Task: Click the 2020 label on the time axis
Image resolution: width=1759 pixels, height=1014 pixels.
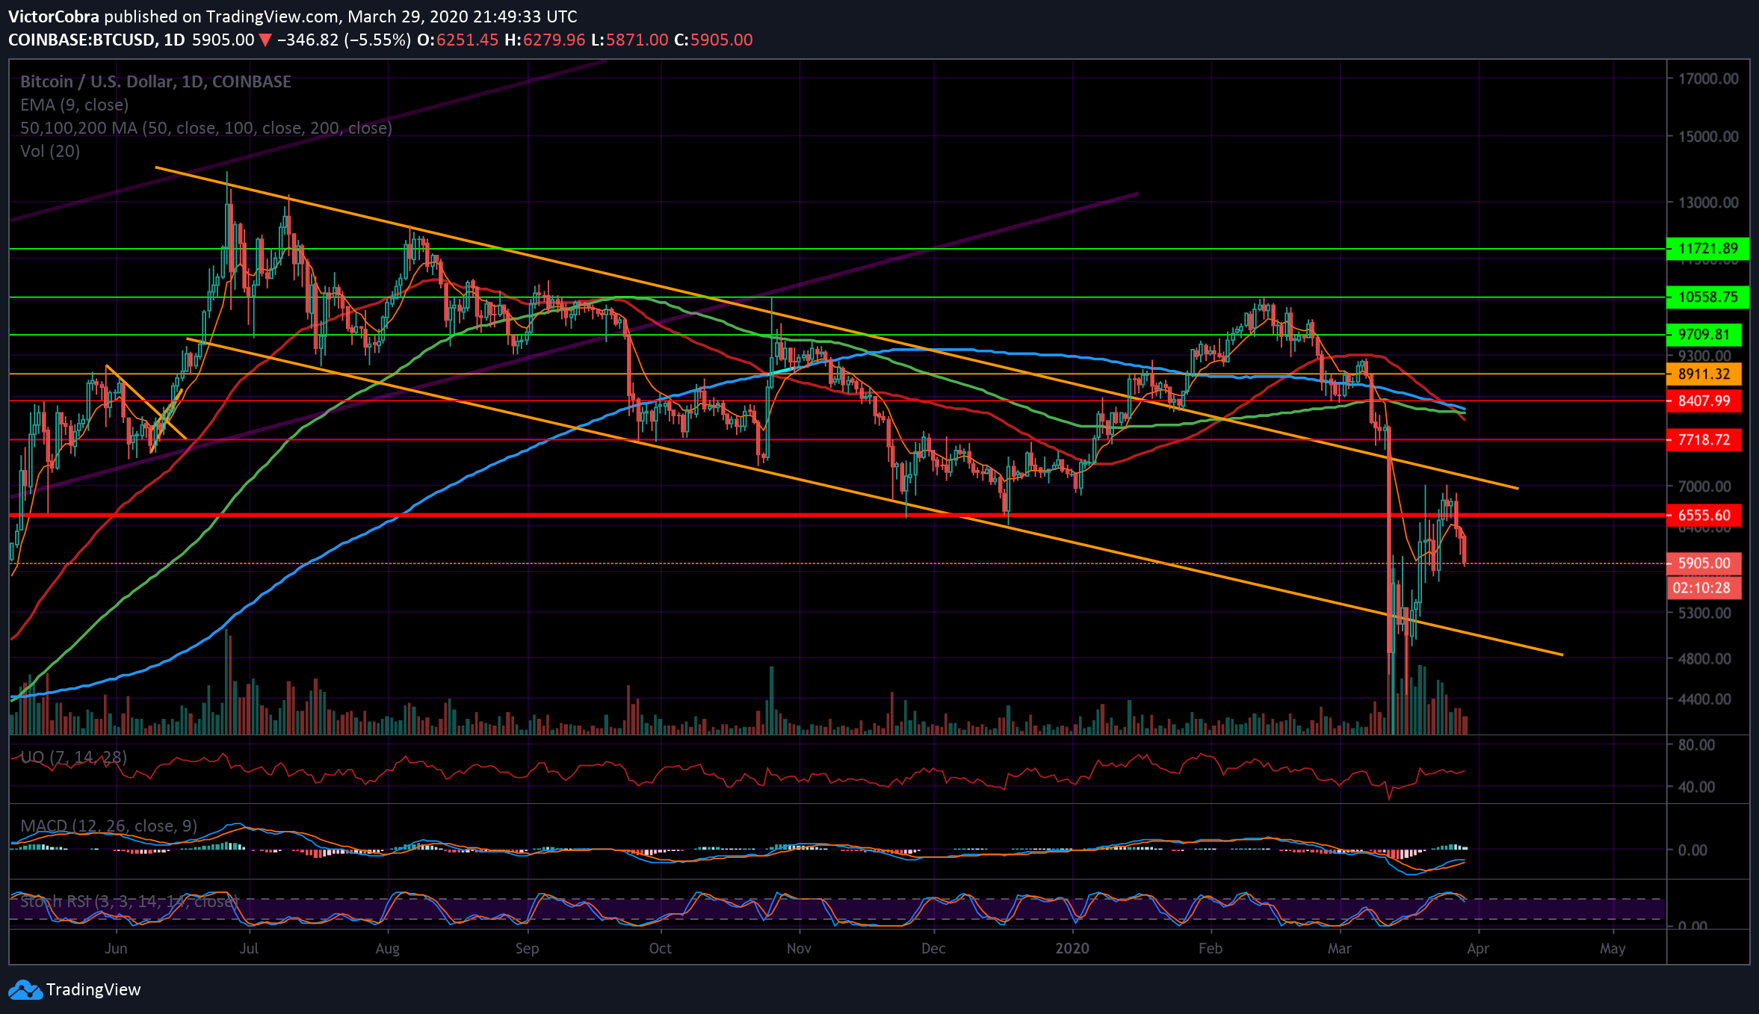Action: [1072, 948]
